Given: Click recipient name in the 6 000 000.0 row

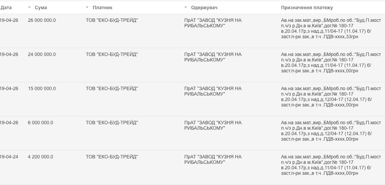Looking at the screenshot, I should coord(213,126).
